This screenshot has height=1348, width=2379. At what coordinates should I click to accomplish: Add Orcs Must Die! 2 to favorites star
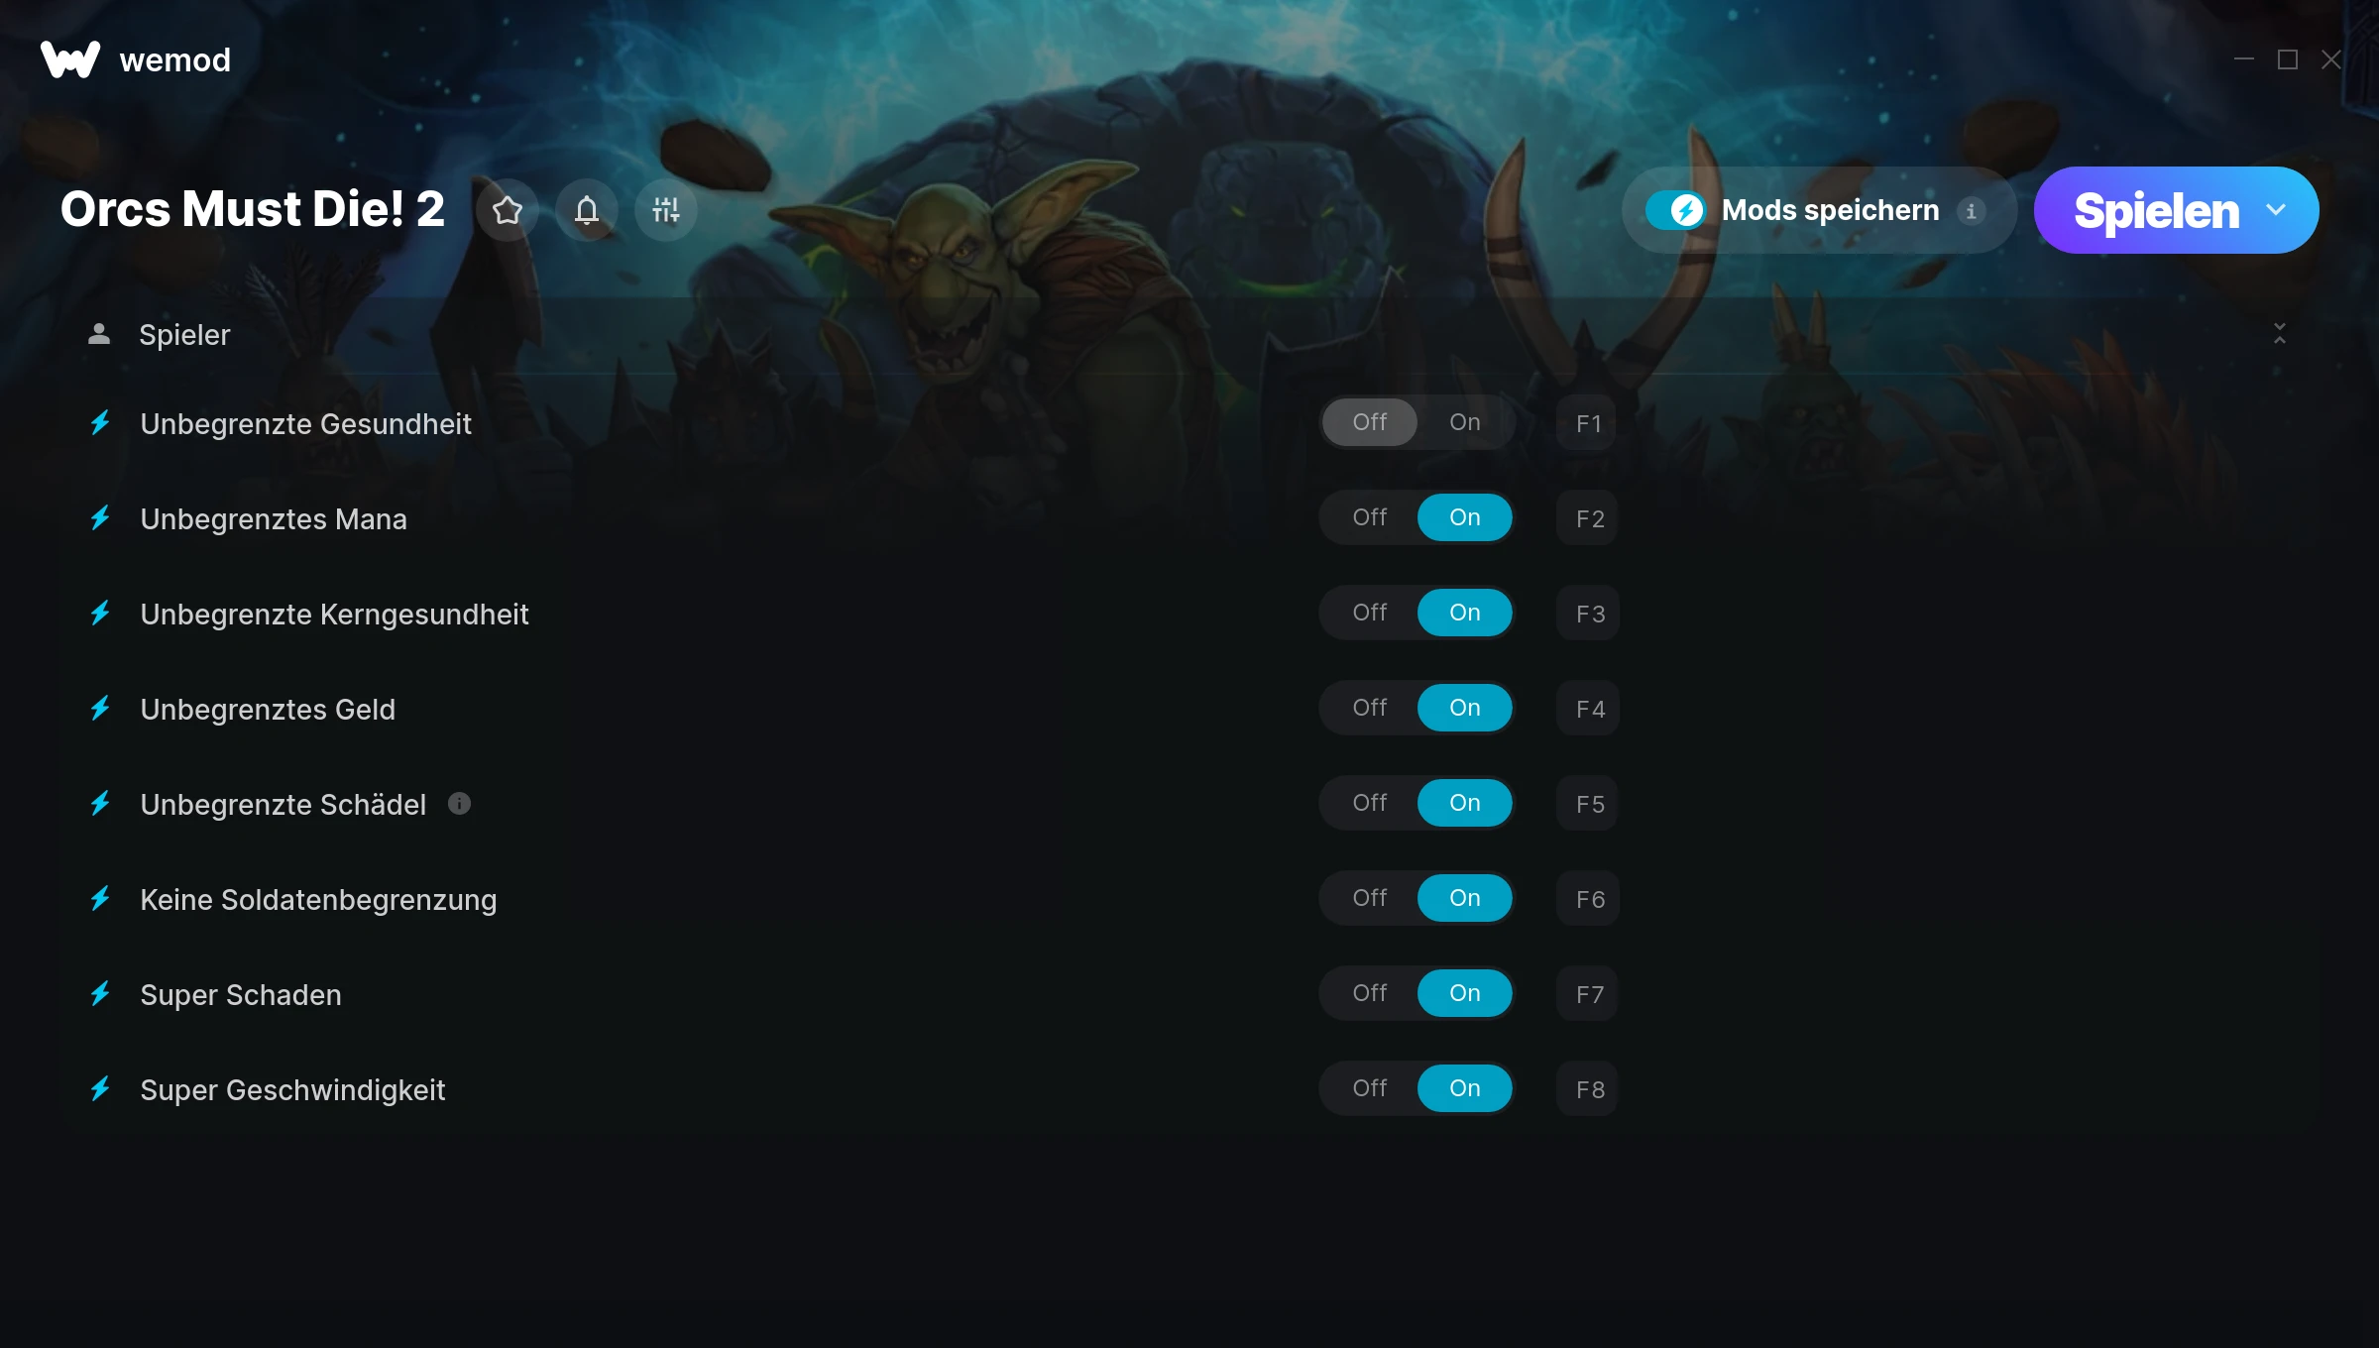click(x=507, y=210)
